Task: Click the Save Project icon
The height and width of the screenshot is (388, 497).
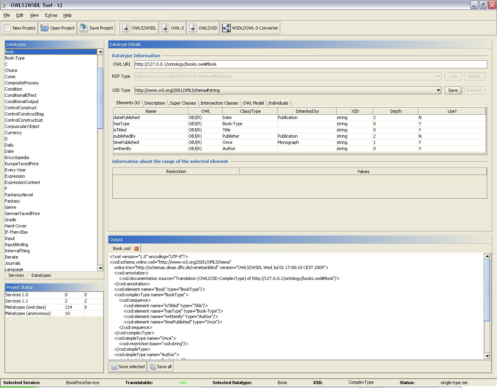Action: tap(83, 28)
